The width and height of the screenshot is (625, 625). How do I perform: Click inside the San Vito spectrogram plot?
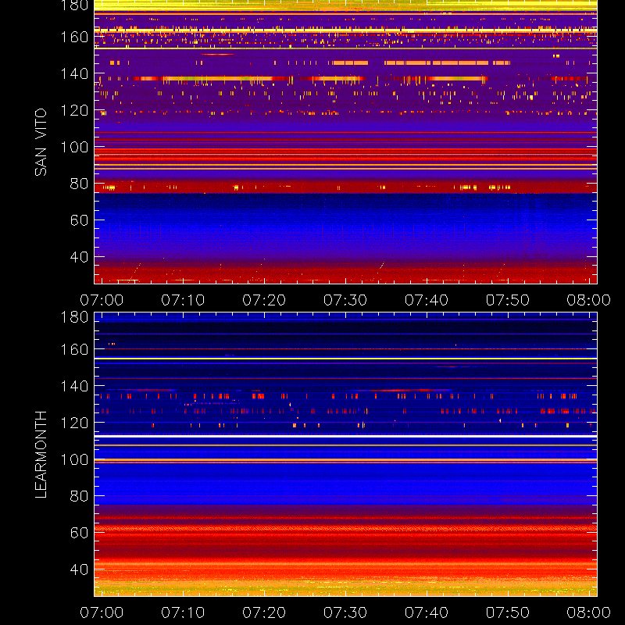(x=345, y=142)
